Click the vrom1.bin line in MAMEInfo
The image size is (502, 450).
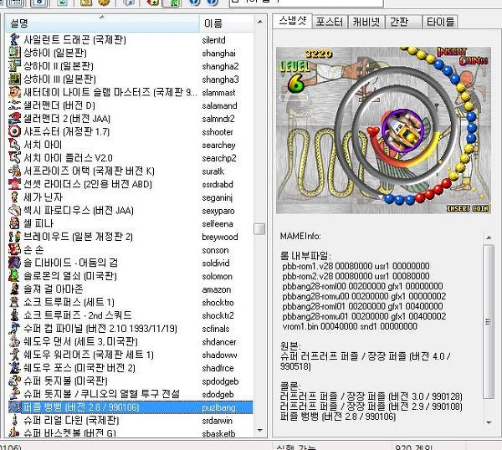click(x=350, y=326)
